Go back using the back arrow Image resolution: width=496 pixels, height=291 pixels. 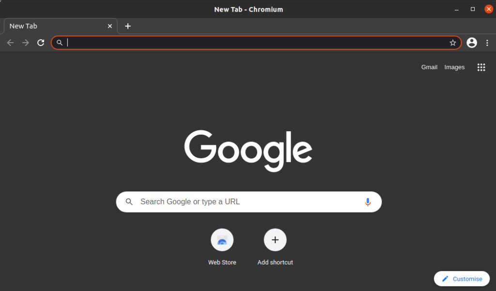pyautogui.click(x=11, y=43)
